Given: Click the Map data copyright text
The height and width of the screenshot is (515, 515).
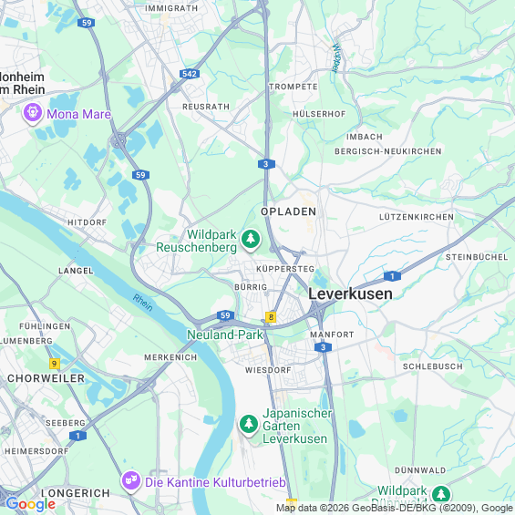Looking at the screenshot, I should click(x=395, y=508).
